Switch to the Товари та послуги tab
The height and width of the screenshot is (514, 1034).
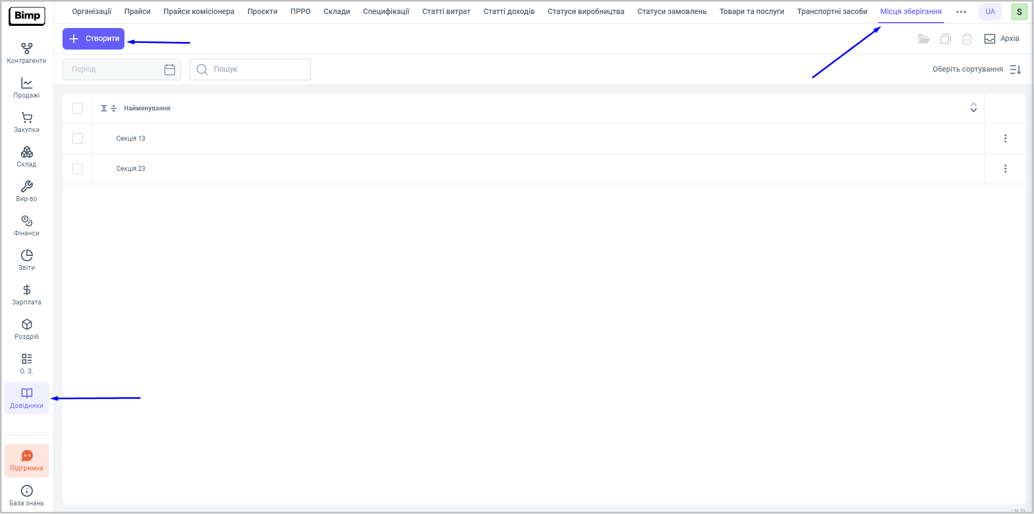pyautogui.click(x=752, y=12)
